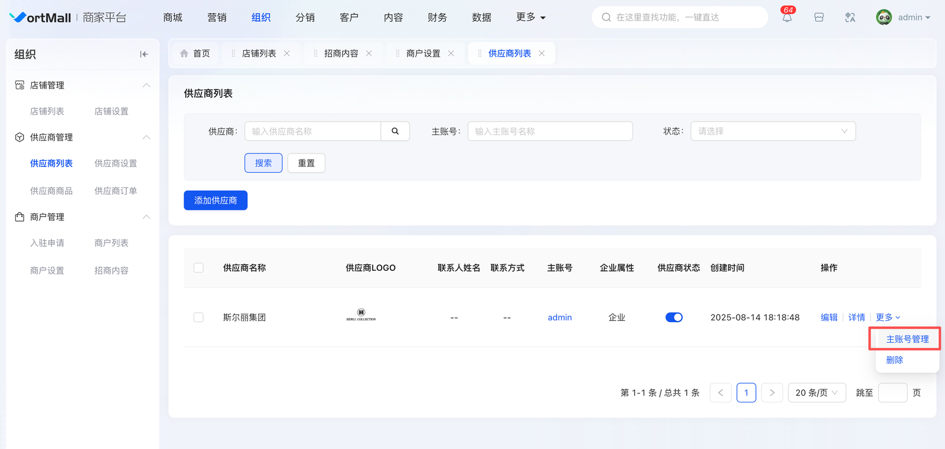Open the language translation icon
Screen dimensions: 945x449
[x=850, y=18]
